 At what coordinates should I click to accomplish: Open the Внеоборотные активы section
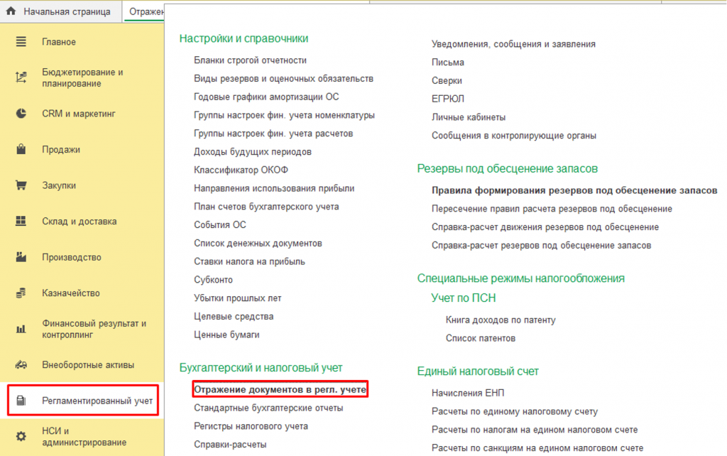point(88,365)
